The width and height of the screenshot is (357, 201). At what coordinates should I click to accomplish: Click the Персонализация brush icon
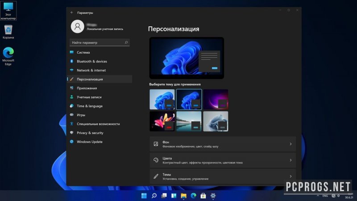(72, 79)
